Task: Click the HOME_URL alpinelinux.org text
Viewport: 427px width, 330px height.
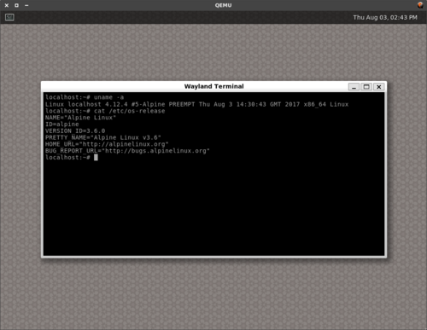Action: click(x=107, y=144)
